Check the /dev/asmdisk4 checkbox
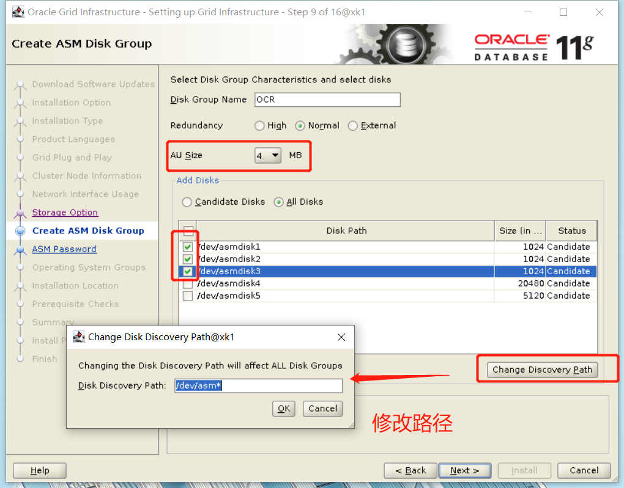Screen dimensions: 624x488 188,284
